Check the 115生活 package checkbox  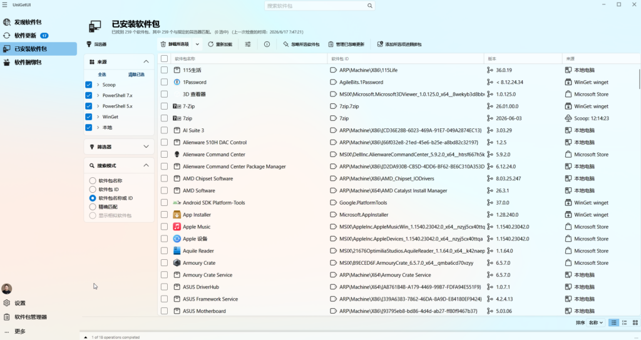(165, 70)
